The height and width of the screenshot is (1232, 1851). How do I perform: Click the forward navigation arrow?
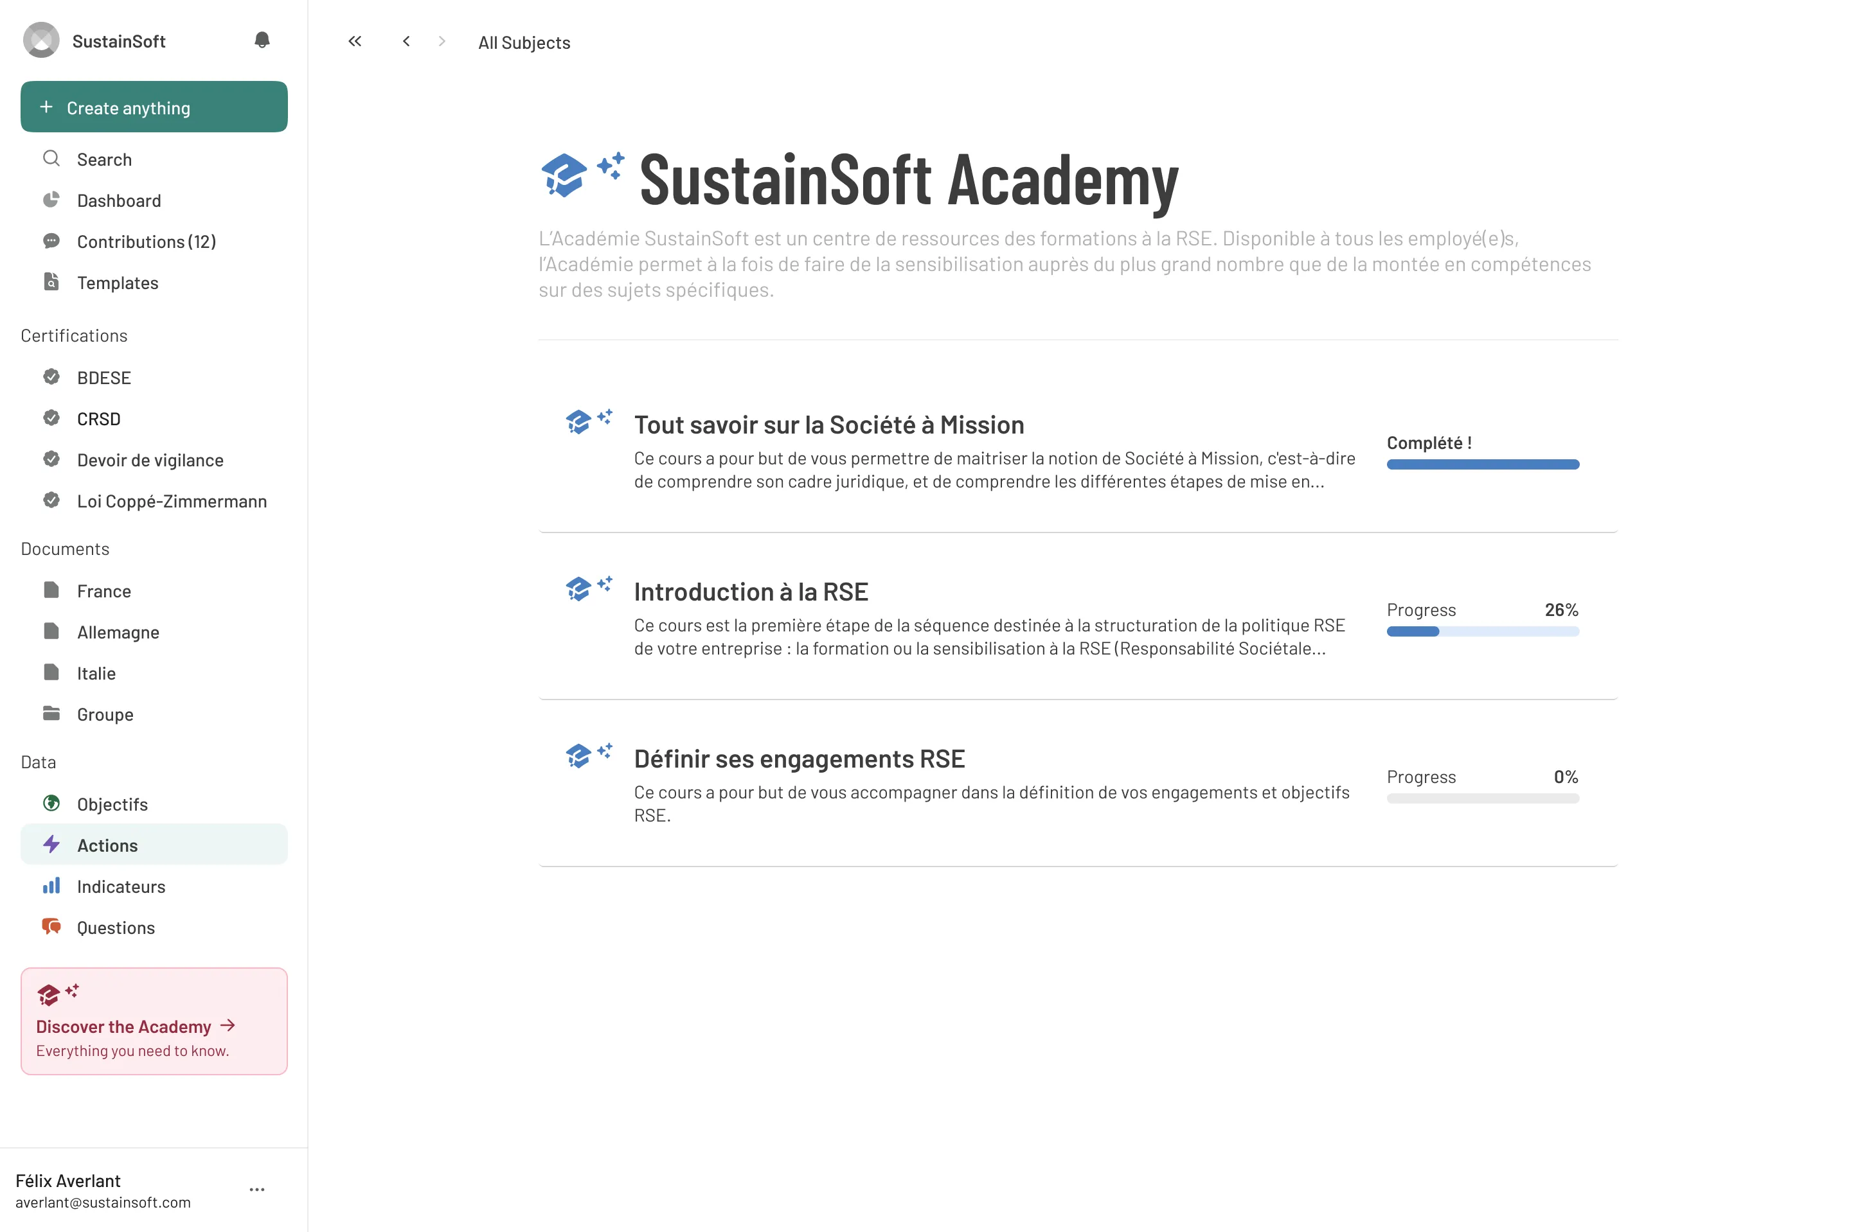[442, 42]
